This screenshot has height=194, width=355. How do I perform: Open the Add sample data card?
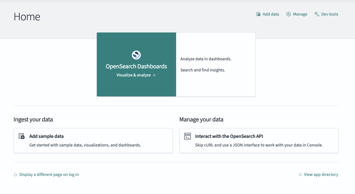[x=93, y=141]
